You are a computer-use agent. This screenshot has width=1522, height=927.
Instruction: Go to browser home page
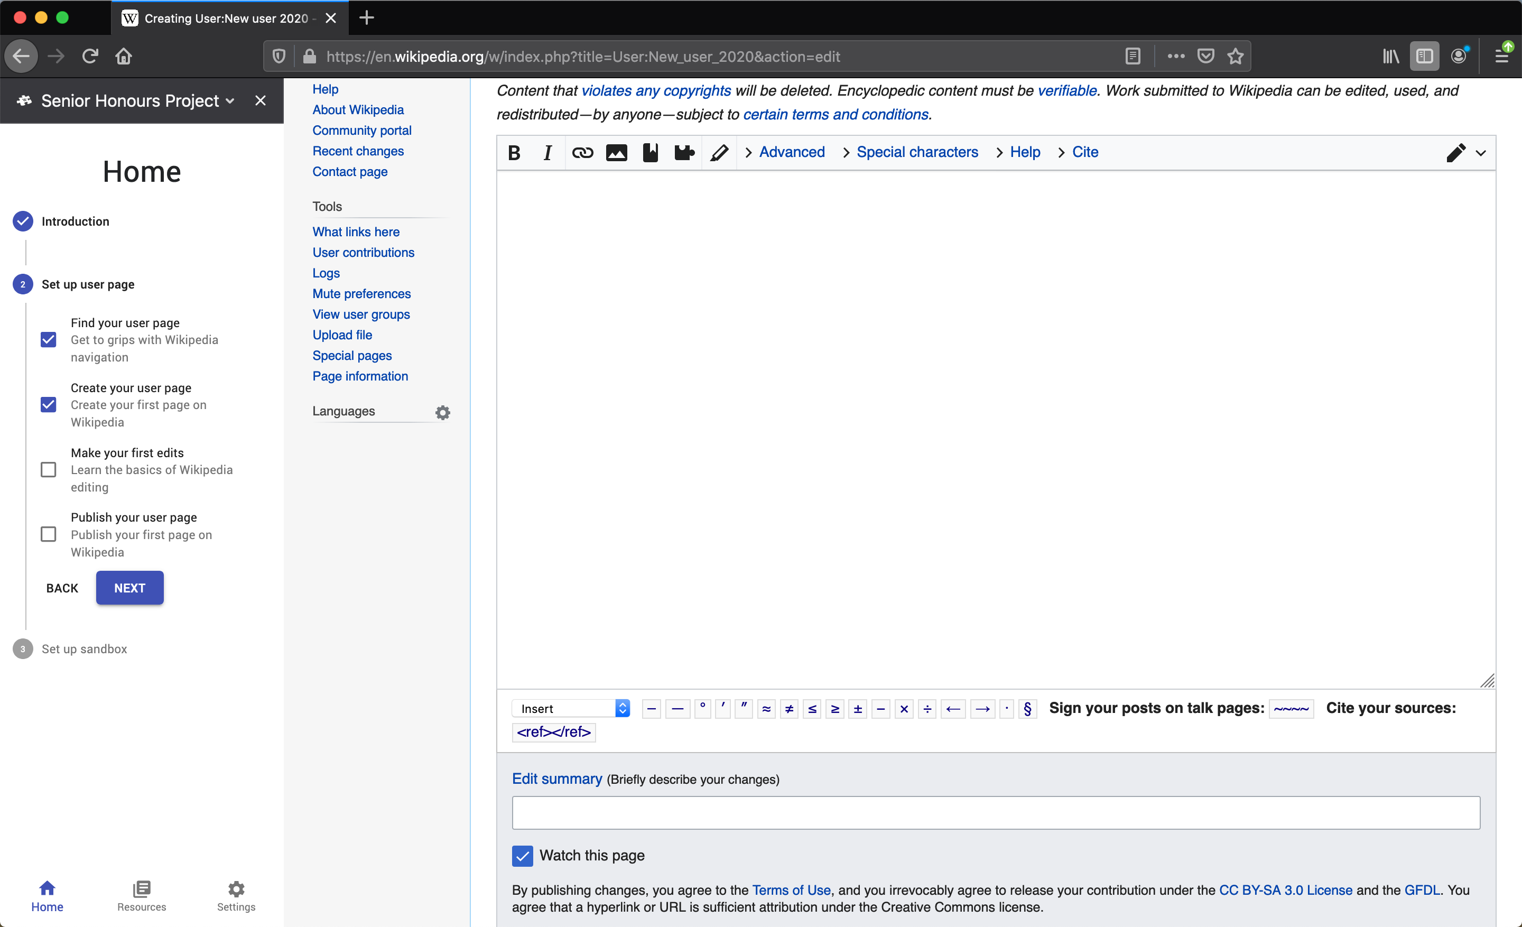124,56
